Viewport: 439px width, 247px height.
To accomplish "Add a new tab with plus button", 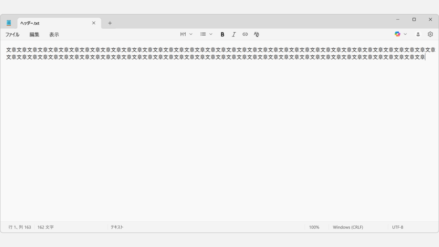I will click(110, 23).
